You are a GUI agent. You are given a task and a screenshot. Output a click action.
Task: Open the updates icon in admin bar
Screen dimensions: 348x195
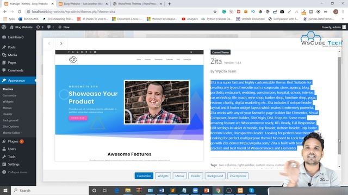[40, 27]
